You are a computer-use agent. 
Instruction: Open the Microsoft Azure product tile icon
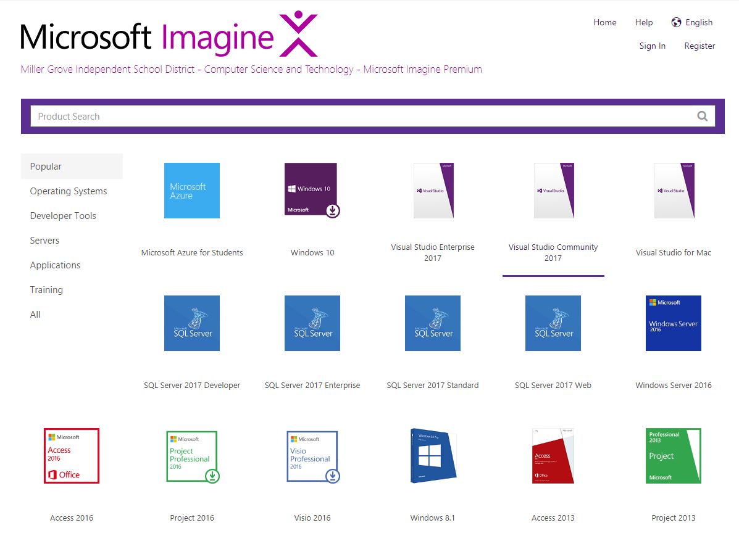pos(192,190)
